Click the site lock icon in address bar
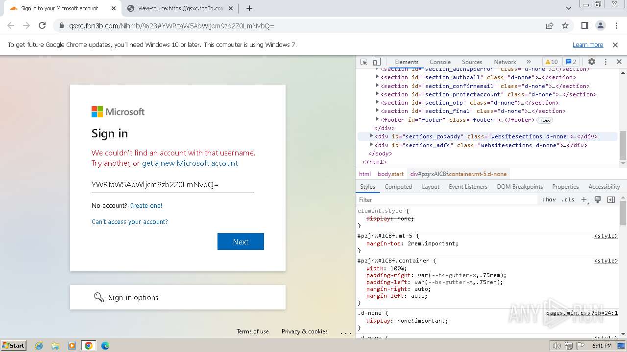The width and height of the screenshot is (627, 352). coord(62,26)
